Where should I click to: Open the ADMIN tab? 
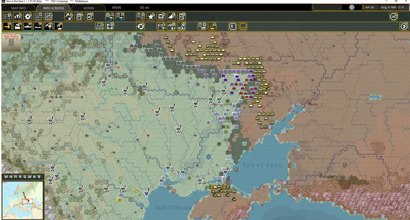[88, 8]
